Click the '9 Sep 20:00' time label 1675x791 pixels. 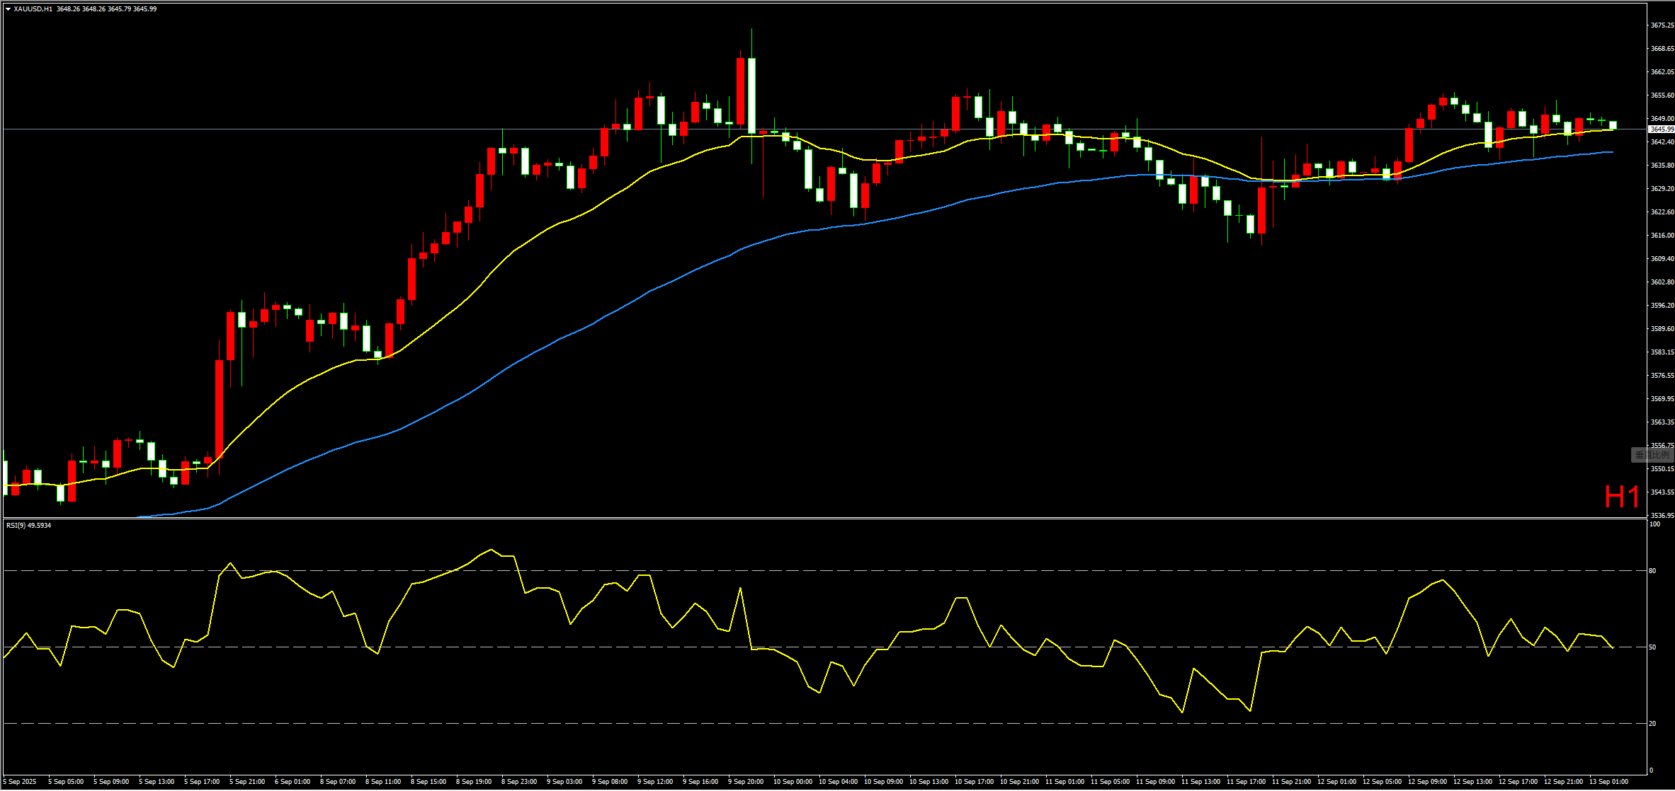click(x=746, y=782)
